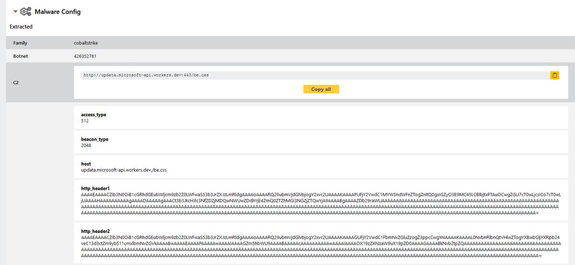Image resolution: width=575 pixels, height=265 pixels.
Task: Click the Malware Config gears icon
Action: pos(26,11)
